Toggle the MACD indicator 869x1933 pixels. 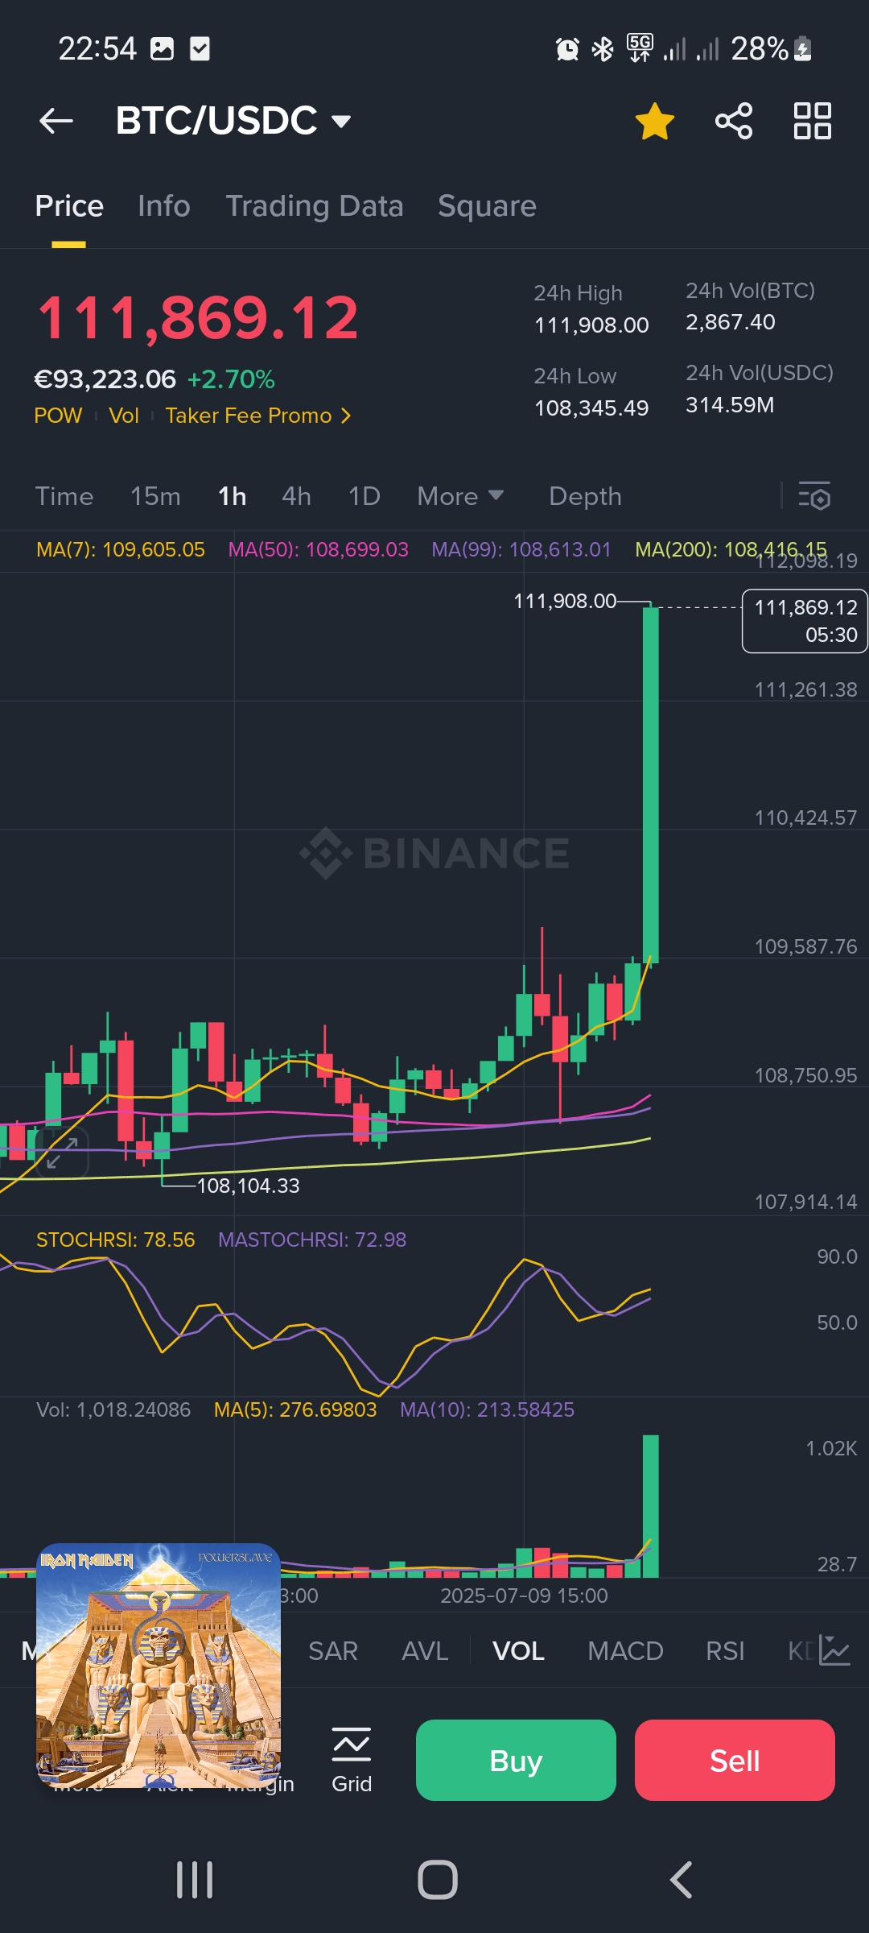[625, 1651]
